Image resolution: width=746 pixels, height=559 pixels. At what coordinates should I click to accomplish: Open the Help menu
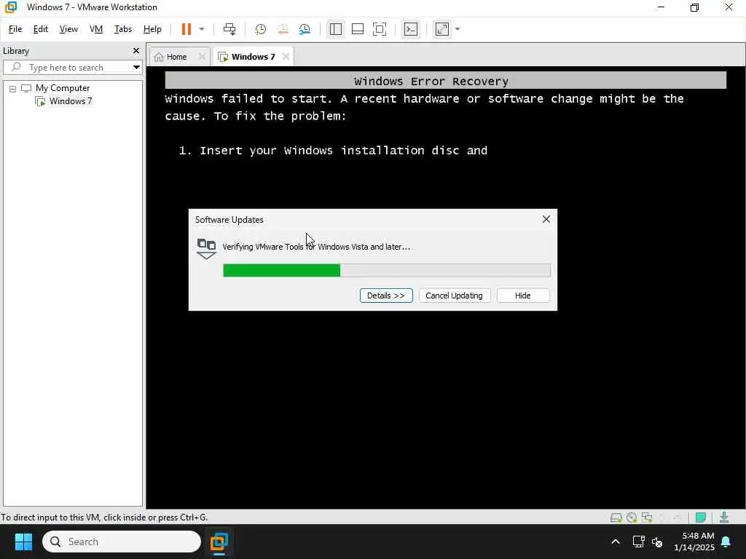pyautogui.click(x=152, y=29)
